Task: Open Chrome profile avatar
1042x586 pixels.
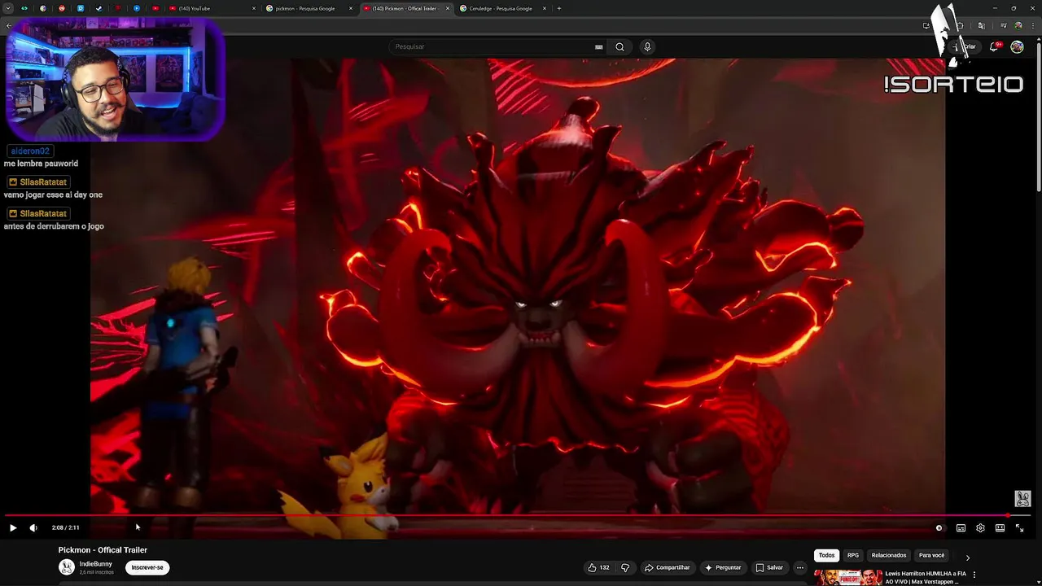Action: pos(1018,26)
